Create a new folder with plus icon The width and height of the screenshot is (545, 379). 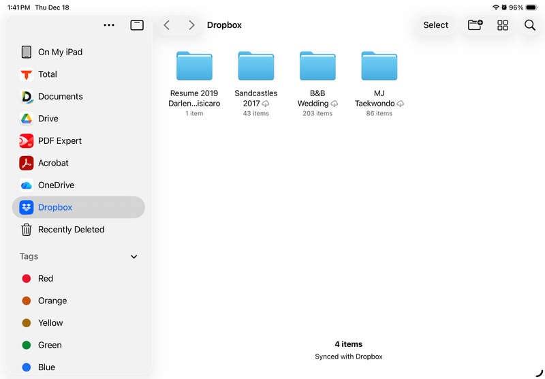(475, 25)
